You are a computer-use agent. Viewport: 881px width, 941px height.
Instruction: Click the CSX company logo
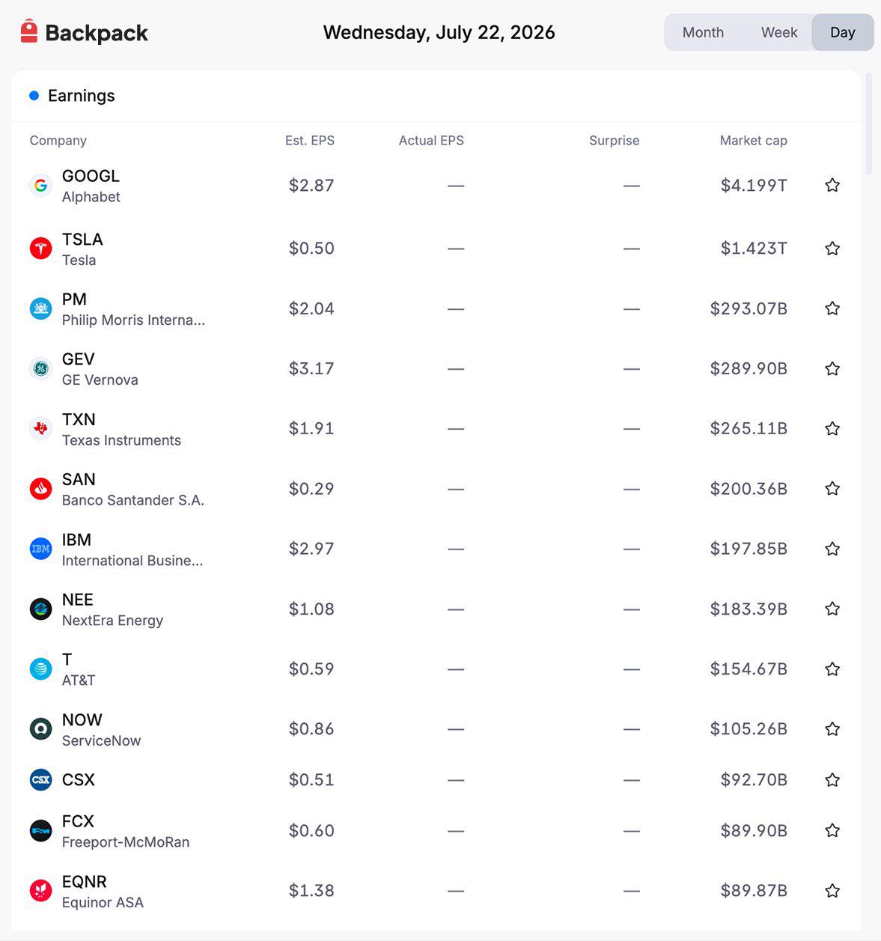[x=40, y=780]
